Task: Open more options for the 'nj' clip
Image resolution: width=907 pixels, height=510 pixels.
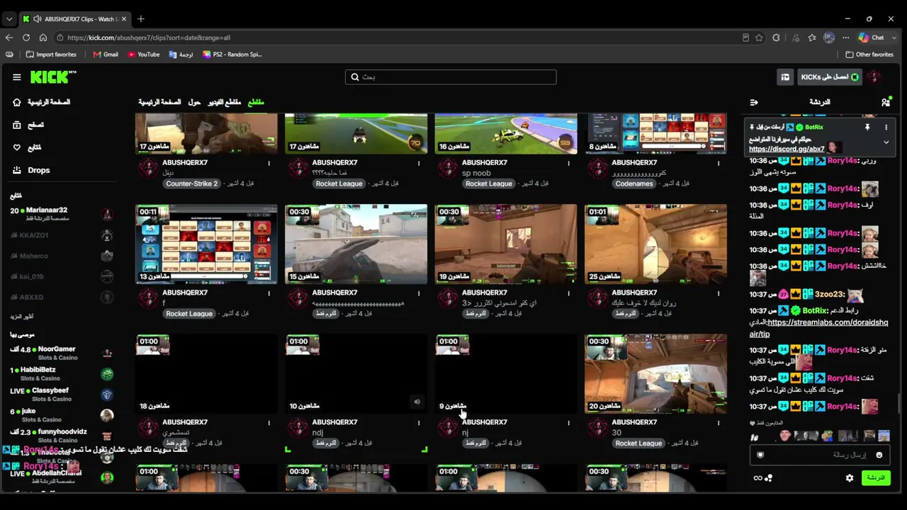Action: [x=568, y=422]
